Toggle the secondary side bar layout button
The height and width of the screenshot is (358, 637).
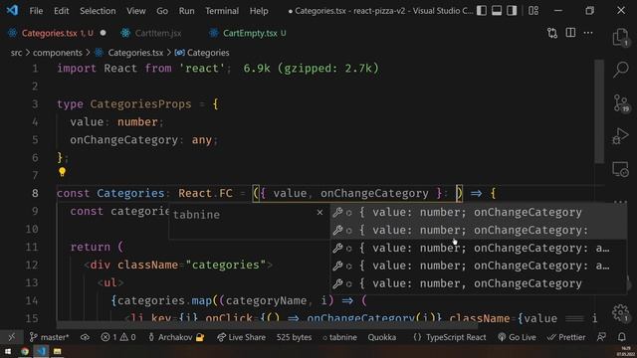512,11
